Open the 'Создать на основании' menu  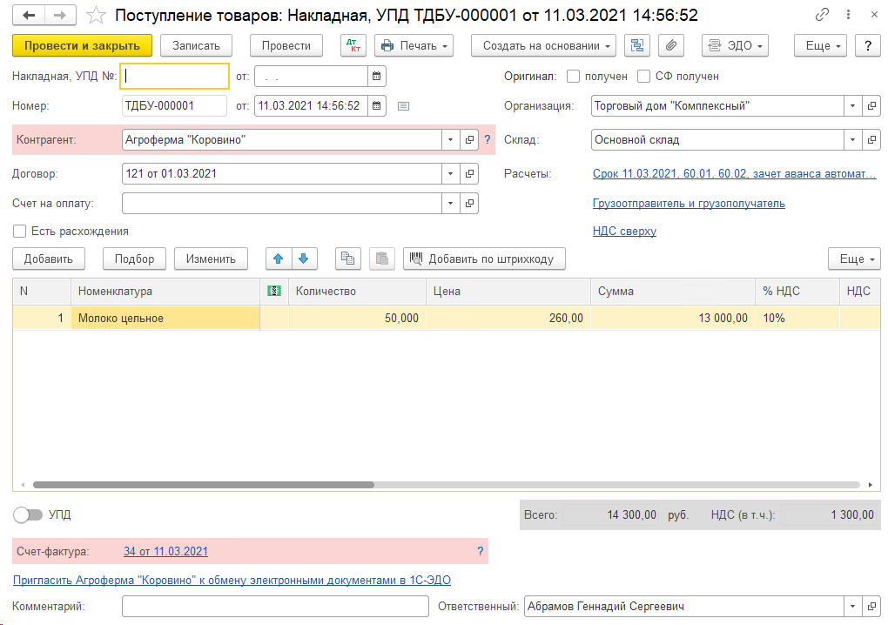pos(543,45)
